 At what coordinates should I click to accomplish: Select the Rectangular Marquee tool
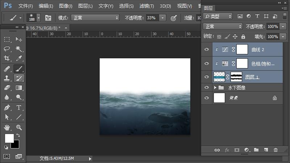(7, 39)
